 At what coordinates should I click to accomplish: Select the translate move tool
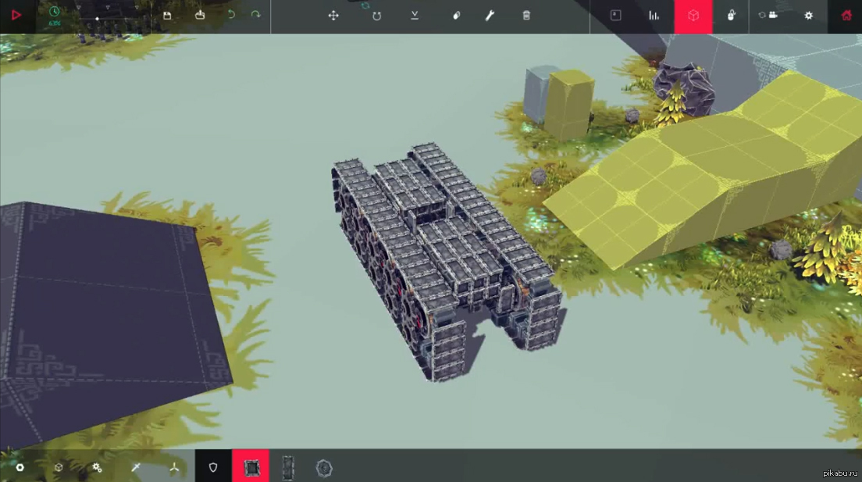click(x=333, y=16)
